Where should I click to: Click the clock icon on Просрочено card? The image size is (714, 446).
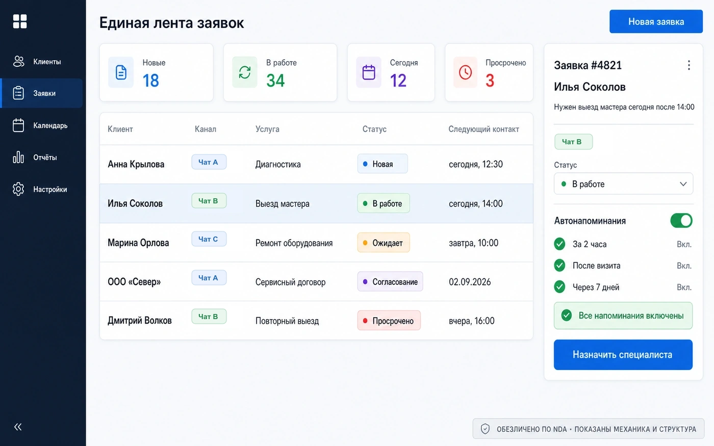[465, 72]
